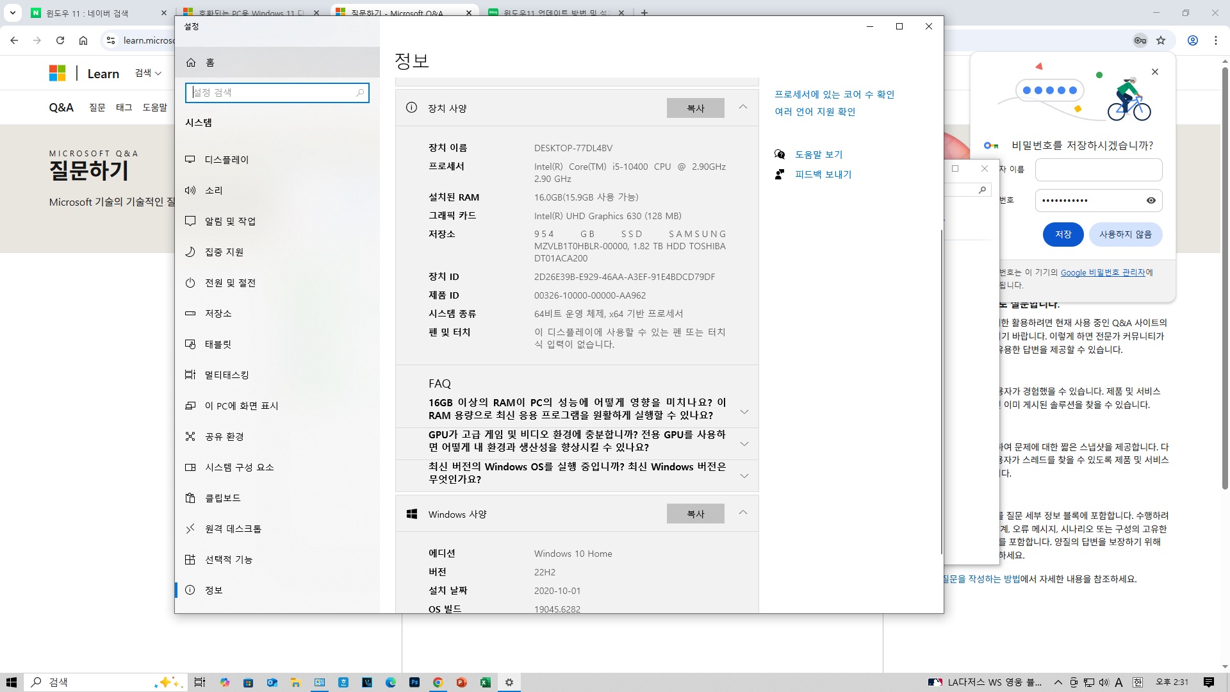1230x692 pixels.
Task: Go to 알림 및 작업 settings
Action: tap(277, 221)
